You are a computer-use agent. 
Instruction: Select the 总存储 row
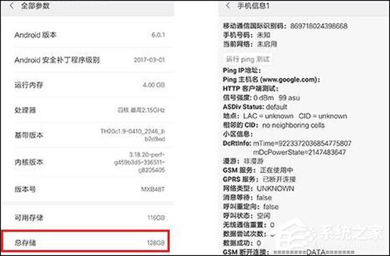(x=85, y=241)
